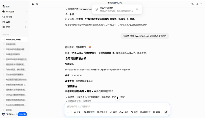Click the 仓库全名 label

point(70,64)
